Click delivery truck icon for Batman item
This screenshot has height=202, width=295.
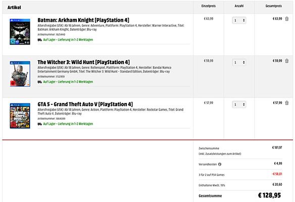(x=40, y=40)
